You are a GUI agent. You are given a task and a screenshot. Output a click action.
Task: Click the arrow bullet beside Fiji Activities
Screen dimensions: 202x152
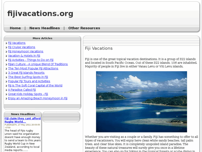click(6, 60)
